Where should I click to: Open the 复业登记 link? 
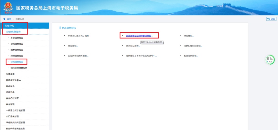tap(73, 46)
